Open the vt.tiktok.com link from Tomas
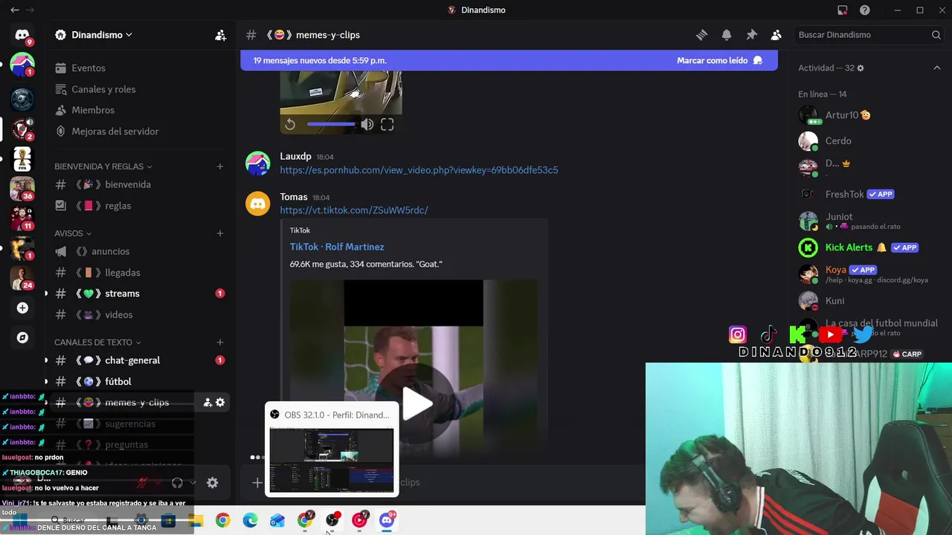This screenshot has height=535, width=952. pos(354,210)
